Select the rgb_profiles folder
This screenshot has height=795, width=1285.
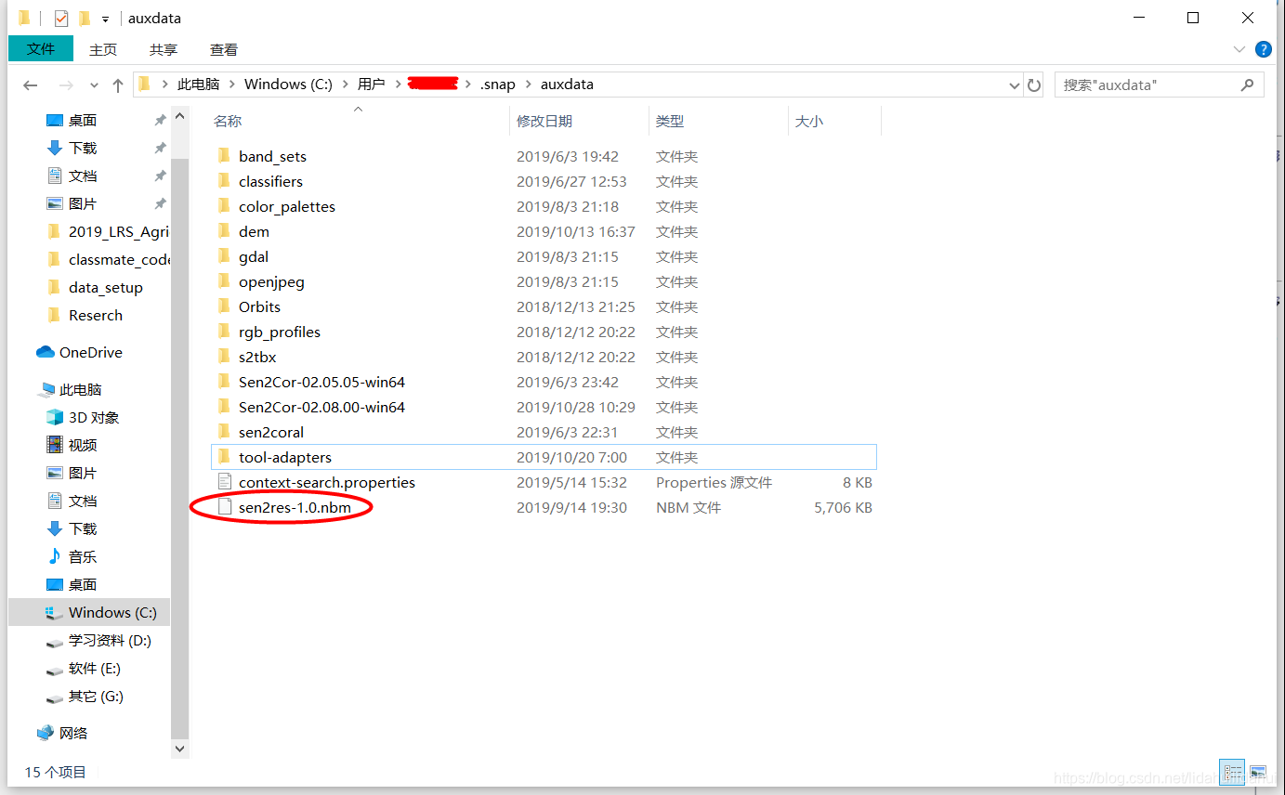[280, 332]
